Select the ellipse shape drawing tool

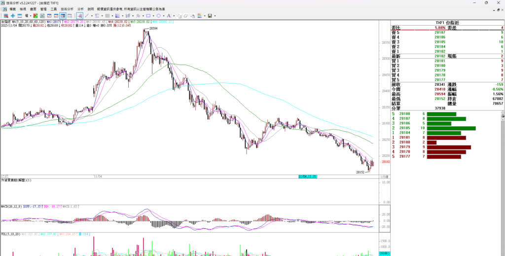[x=158, y=16]
